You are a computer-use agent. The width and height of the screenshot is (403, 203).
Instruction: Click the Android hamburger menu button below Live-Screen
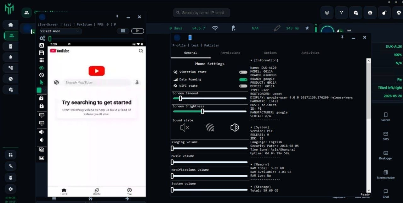coord(54,199)
